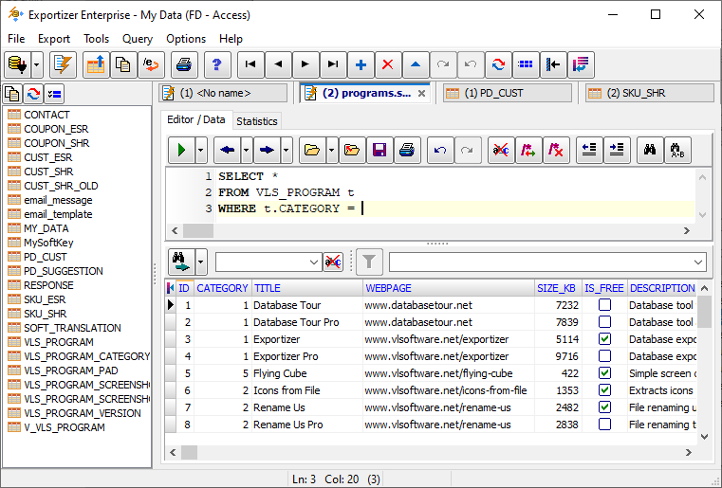Screen dimensions: 722x488
Task: Click the refresh table list icon in left panel
Action: point(33,94)
